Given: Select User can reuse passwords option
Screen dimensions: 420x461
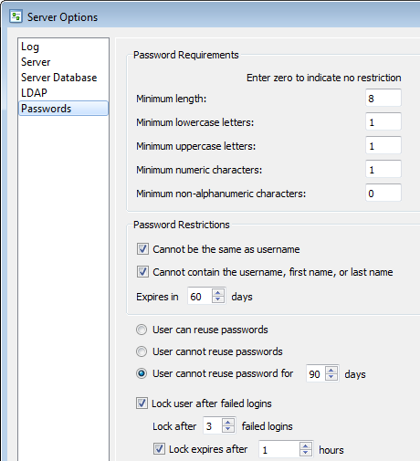Looking at the screenshot, I should [142, 330].
